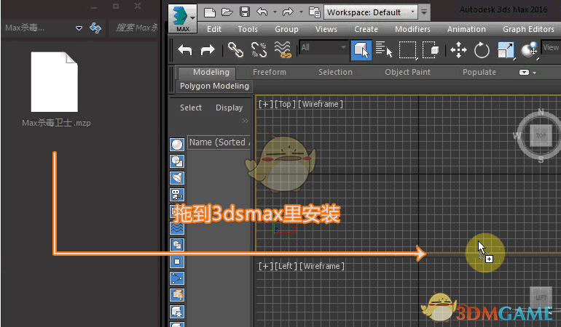Toggle display of frozen objects in explorer
561x327 pixels.
177,312
